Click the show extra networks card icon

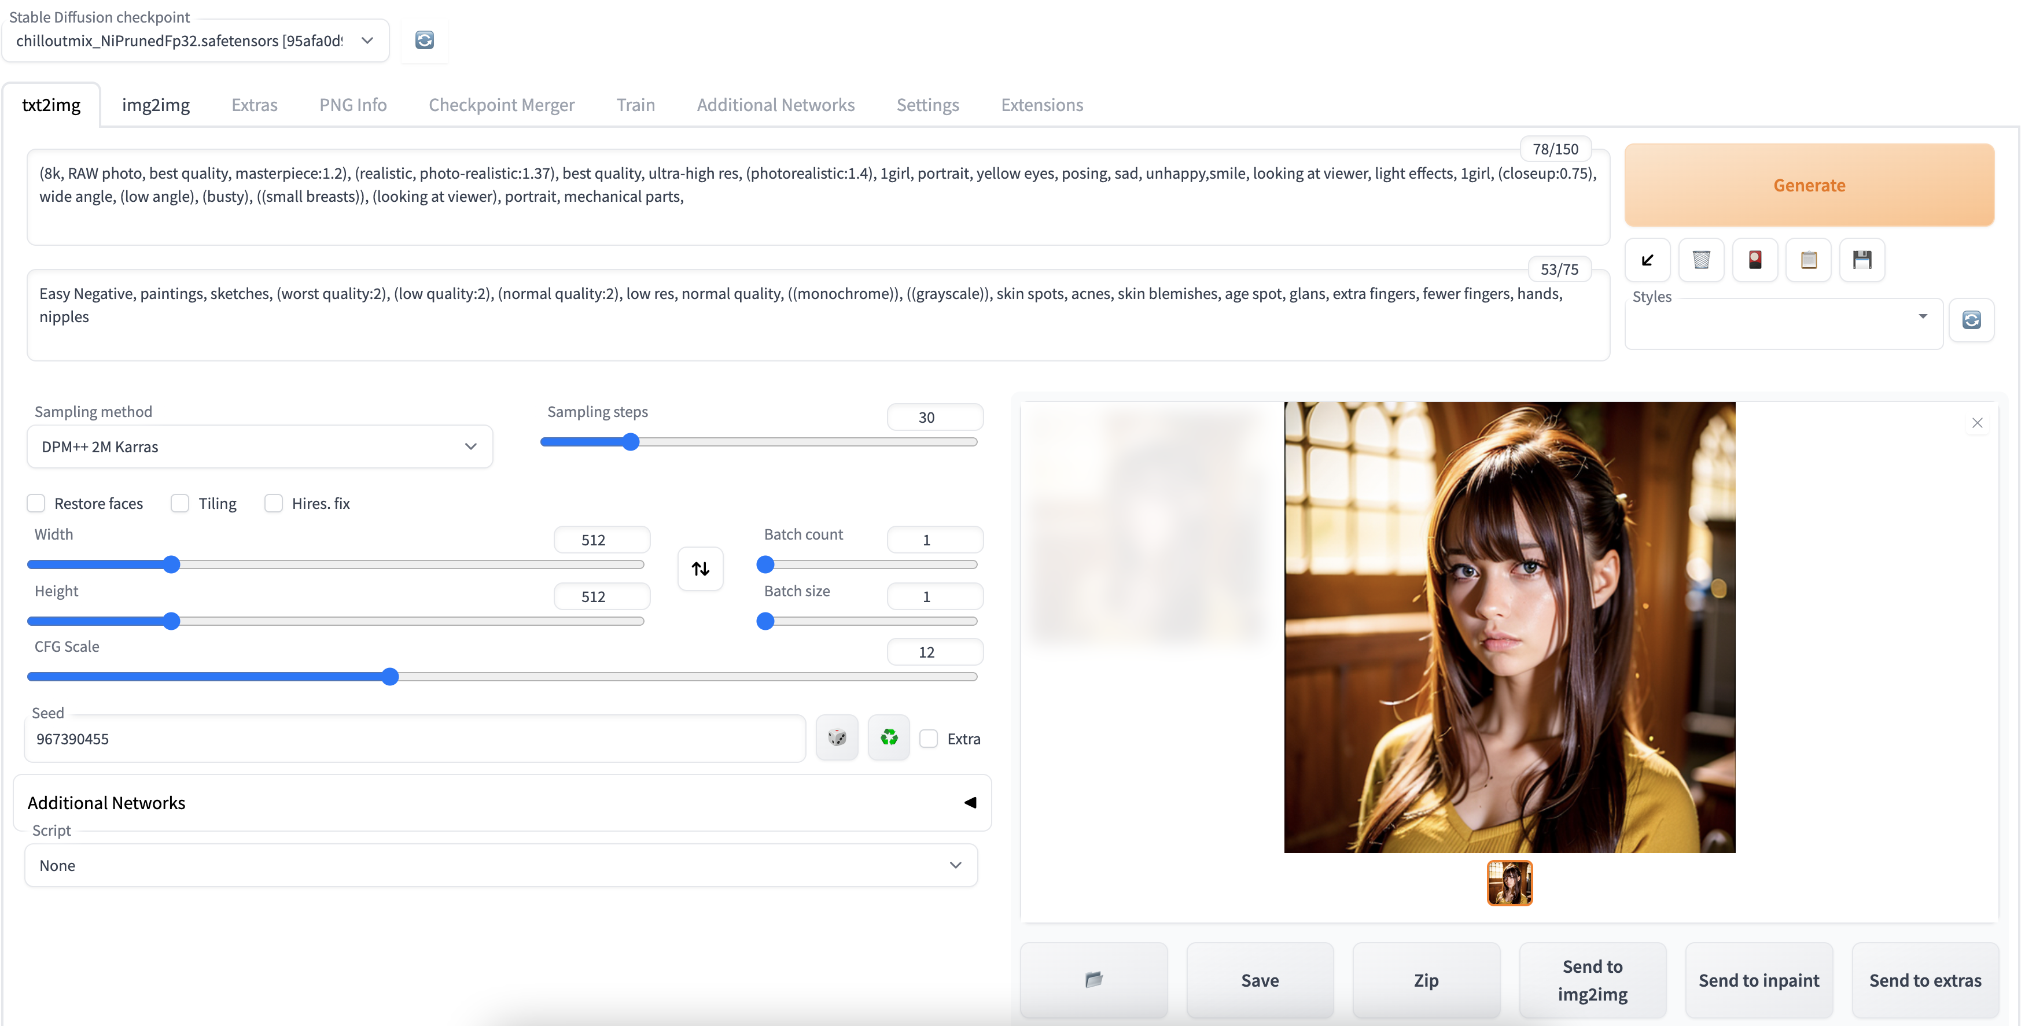(1755, 260)
